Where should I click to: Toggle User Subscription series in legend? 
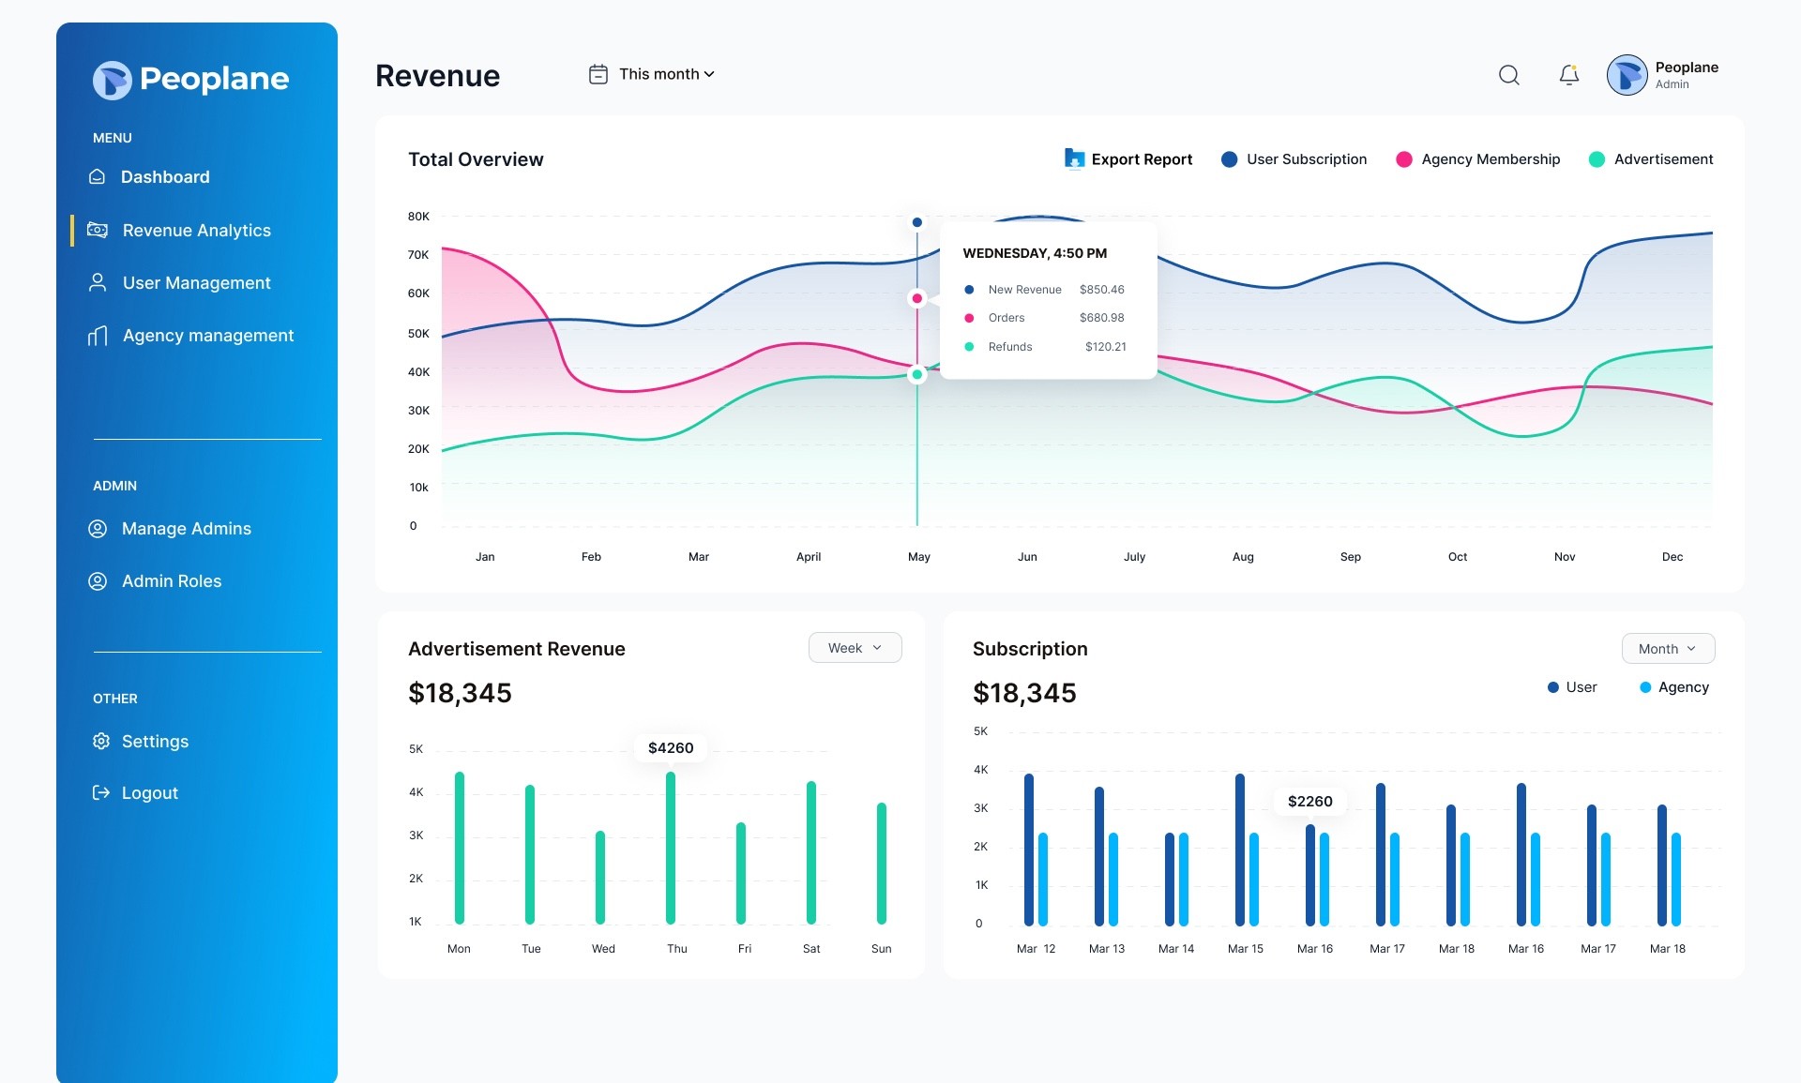tap(1294, 159)
